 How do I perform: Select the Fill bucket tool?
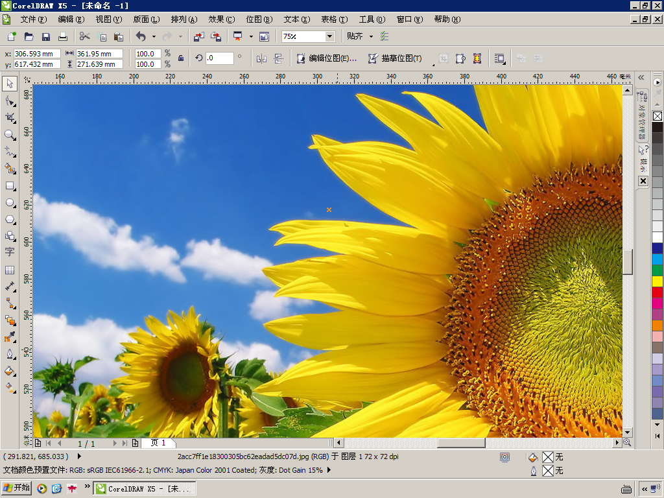[10, 372]
